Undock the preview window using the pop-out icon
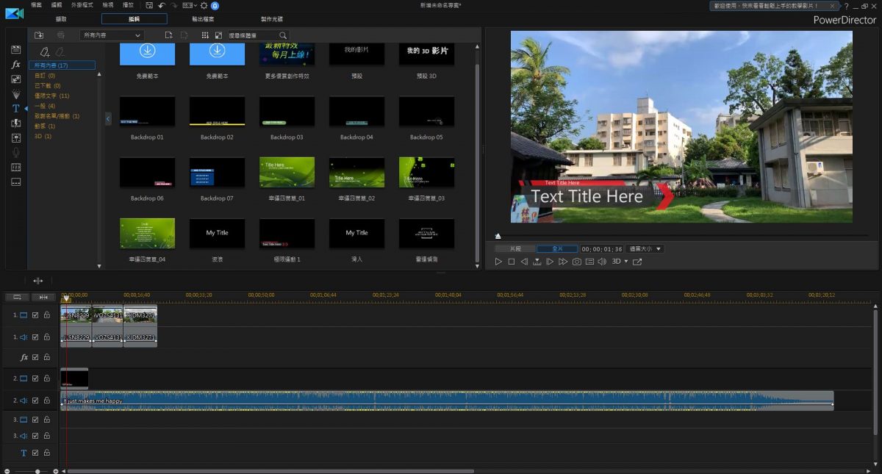 (x=637, y=262)
